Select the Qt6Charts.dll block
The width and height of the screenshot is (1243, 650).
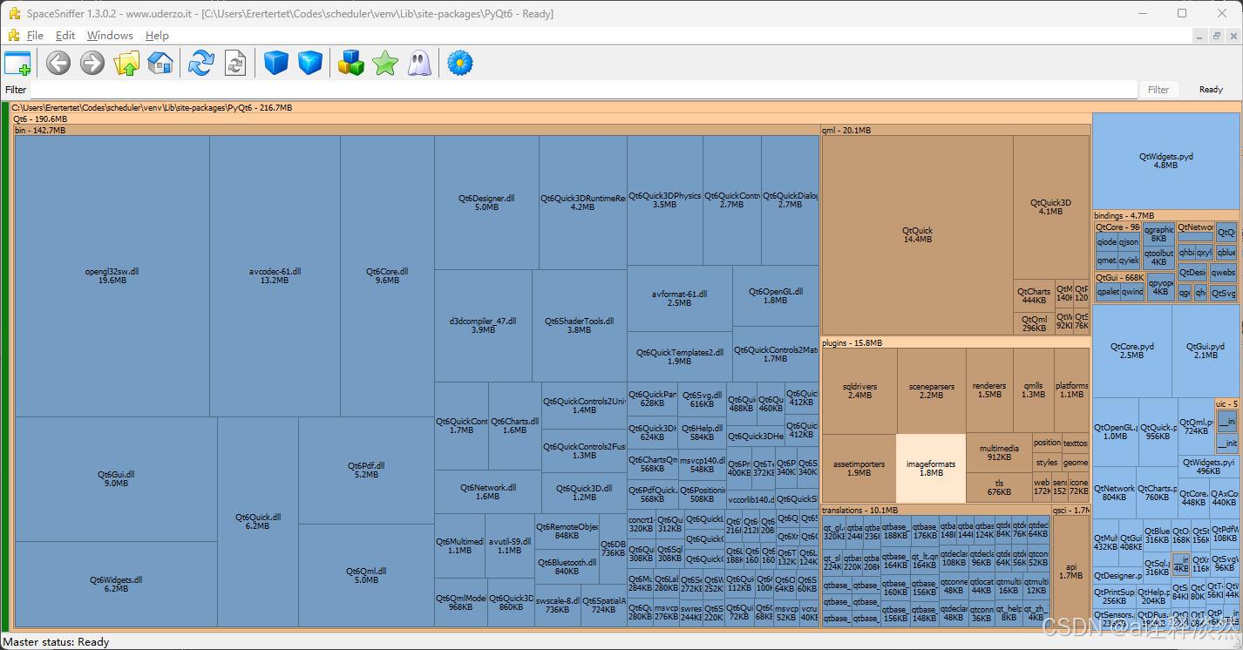pyautogui.click(x=515, y=425)
